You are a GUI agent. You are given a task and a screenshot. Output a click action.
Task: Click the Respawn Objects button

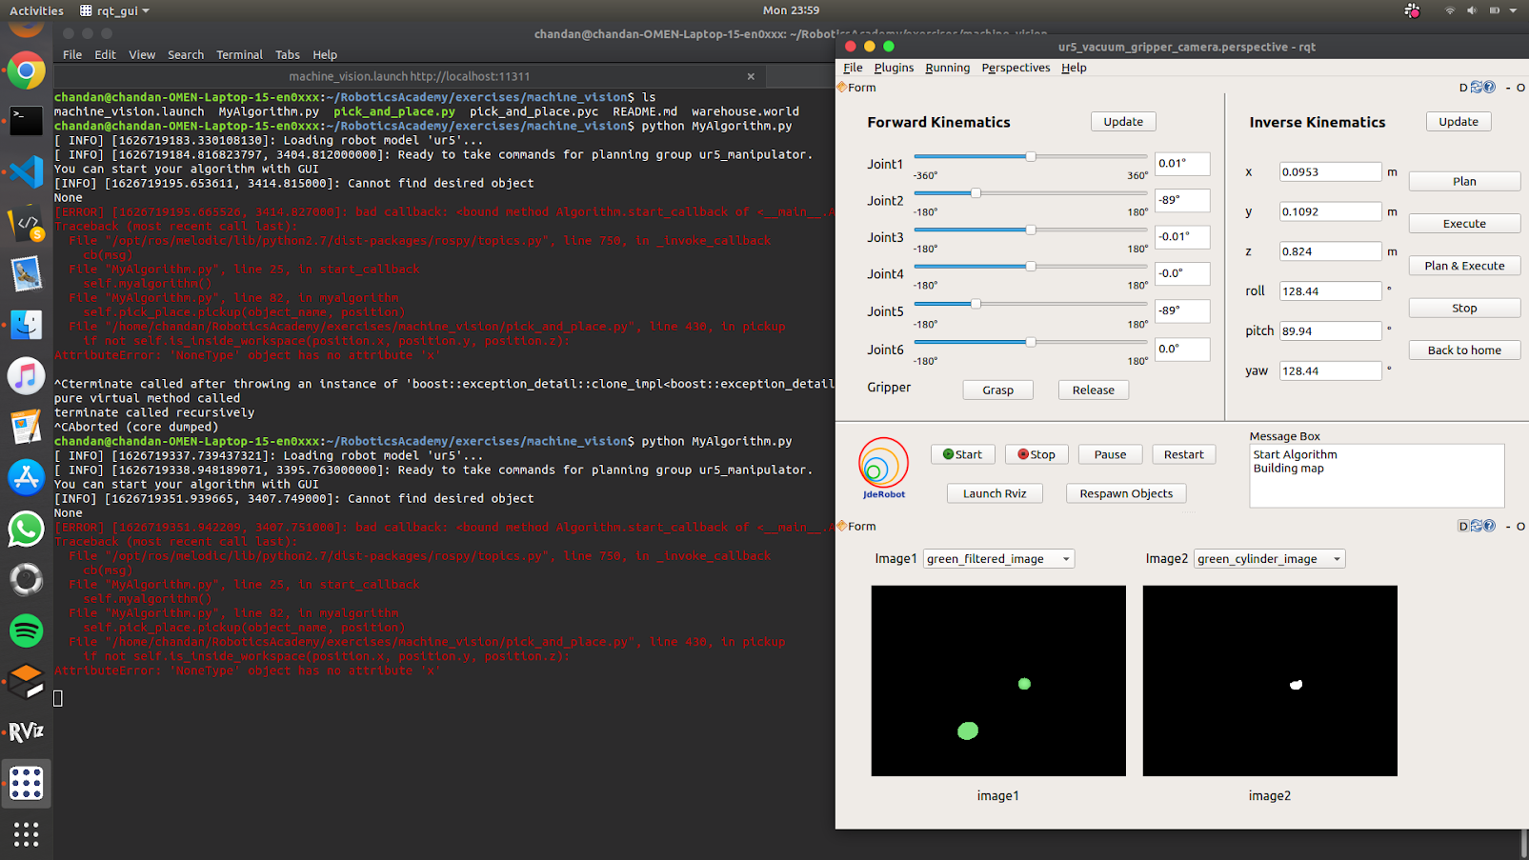click(x=1125, y=493)
